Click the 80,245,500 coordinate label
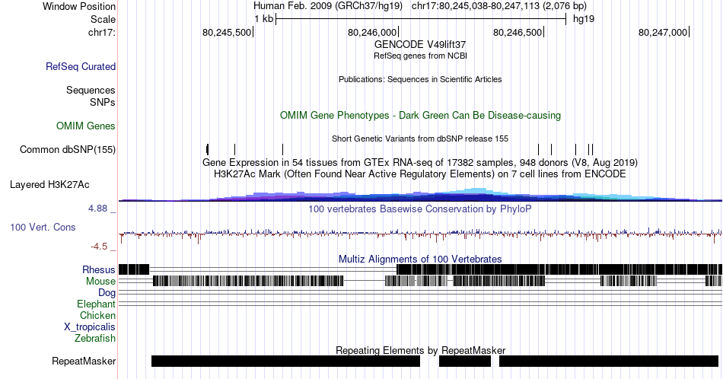Image resolution: width=723 pixels, height=379 pixels. [227, 32]
